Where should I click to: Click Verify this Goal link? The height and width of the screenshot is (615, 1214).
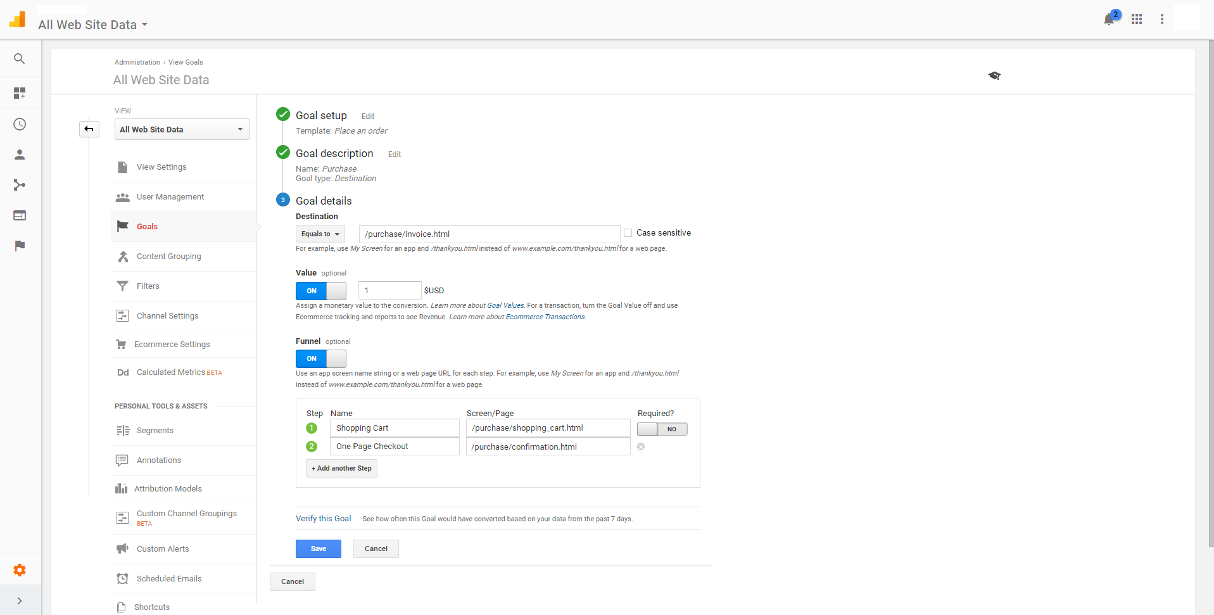[x=323, y=518]
